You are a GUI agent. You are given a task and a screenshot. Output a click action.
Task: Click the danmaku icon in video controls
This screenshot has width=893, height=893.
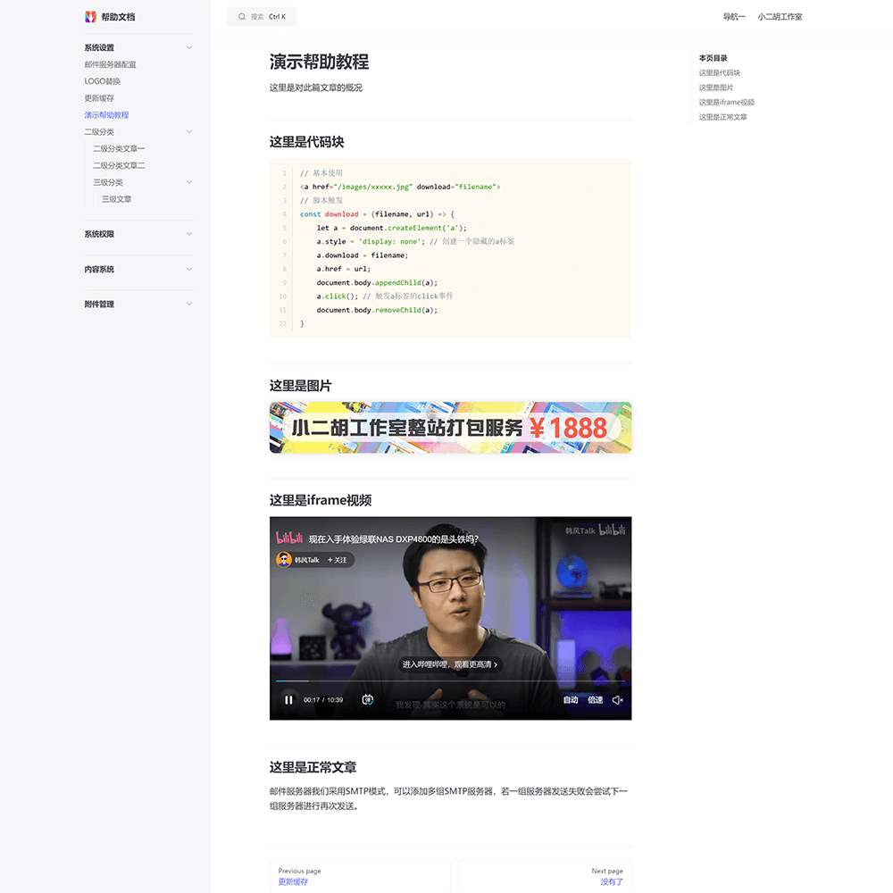click(x=367, y=700)
